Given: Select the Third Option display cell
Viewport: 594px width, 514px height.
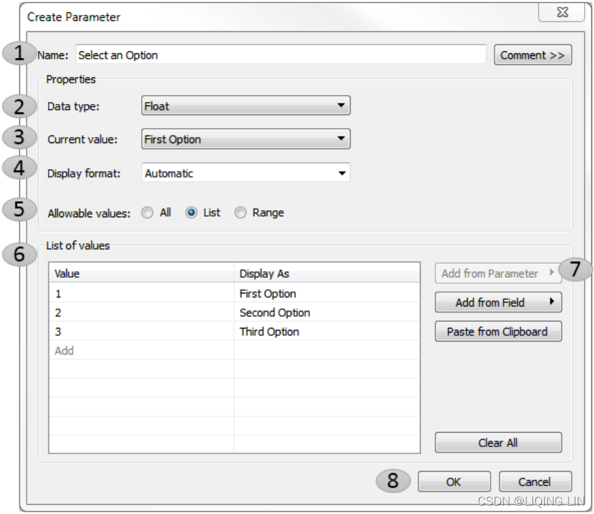Looking at the screenshot, I should coord(327,331).
